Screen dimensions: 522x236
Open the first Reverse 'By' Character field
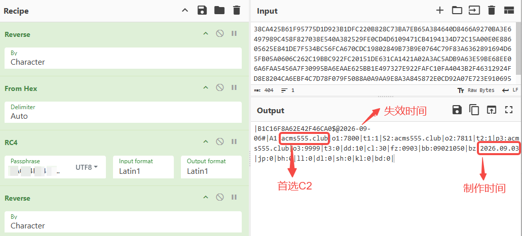[x=123, y=58]
